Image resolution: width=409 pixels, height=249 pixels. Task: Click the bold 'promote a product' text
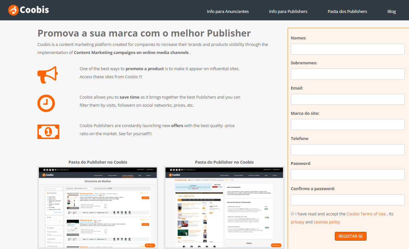click(145, 69)
